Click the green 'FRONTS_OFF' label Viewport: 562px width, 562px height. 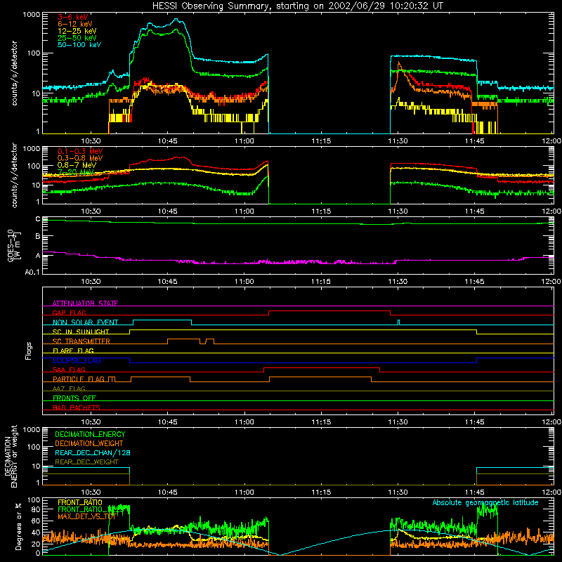click(74, 398)
